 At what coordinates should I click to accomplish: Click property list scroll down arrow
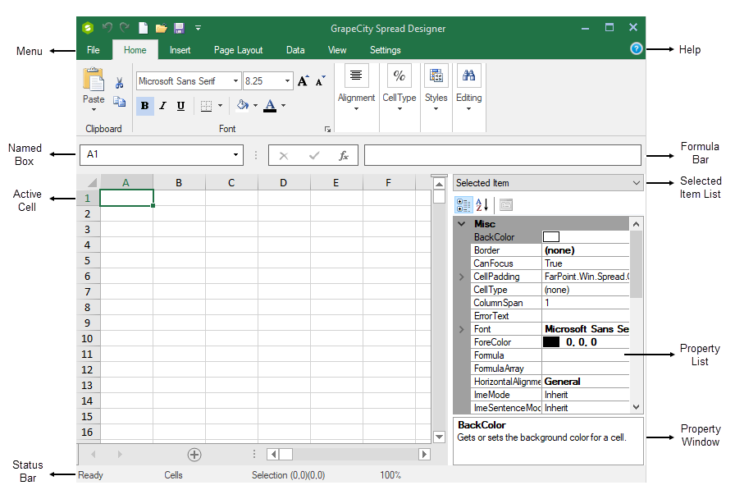pyautogui.click(x=636, y=407)
